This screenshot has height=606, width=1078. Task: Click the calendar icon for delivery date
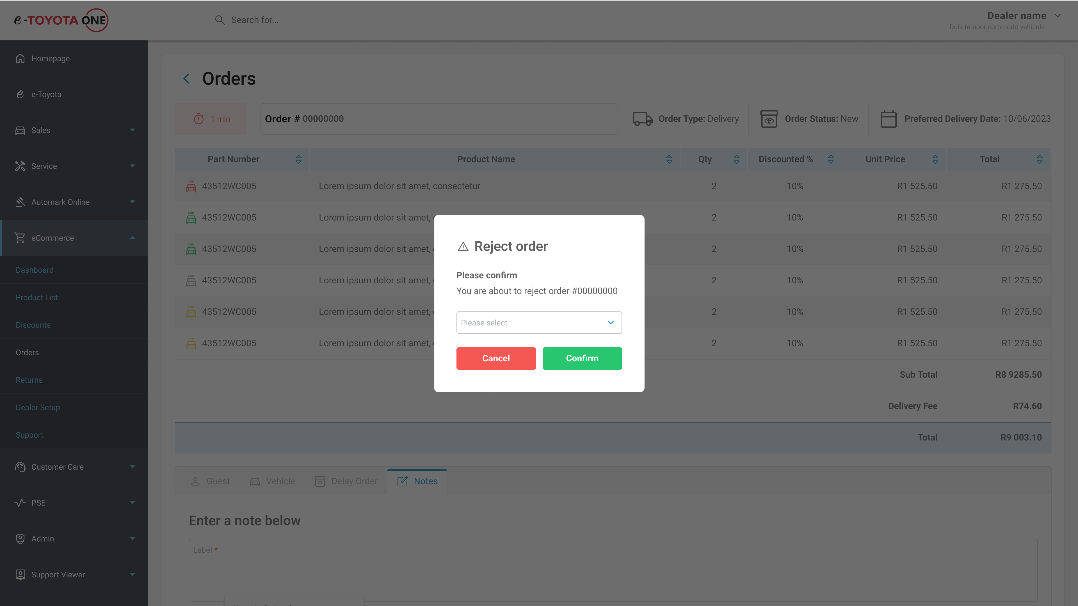pos(888,119)
